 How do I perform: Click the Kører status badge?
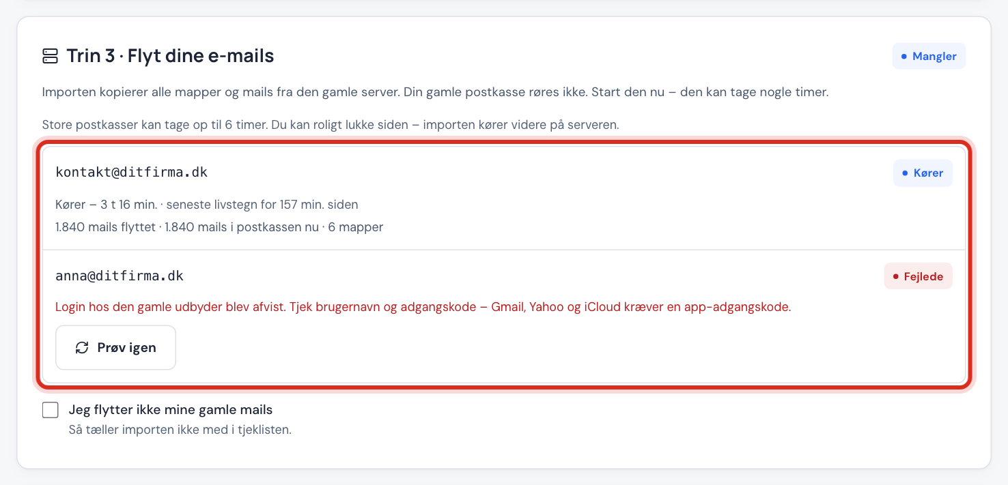tap(923, 173)
